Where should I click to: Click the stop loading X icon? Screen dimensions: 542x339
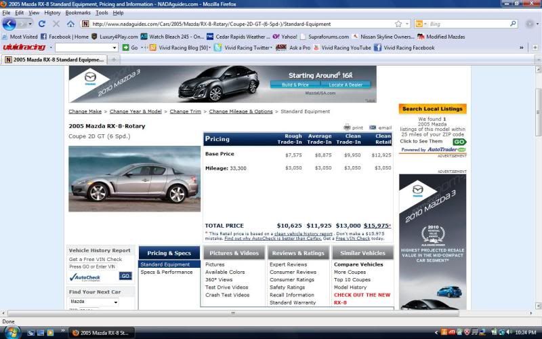56,24
